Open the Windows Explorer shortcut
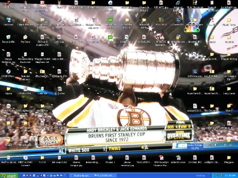This screenshot has height=178, width=238. coord(42,20)
